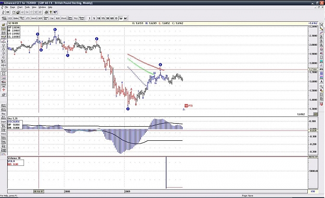Click the XTL button in left toolbar

[4, 154]
